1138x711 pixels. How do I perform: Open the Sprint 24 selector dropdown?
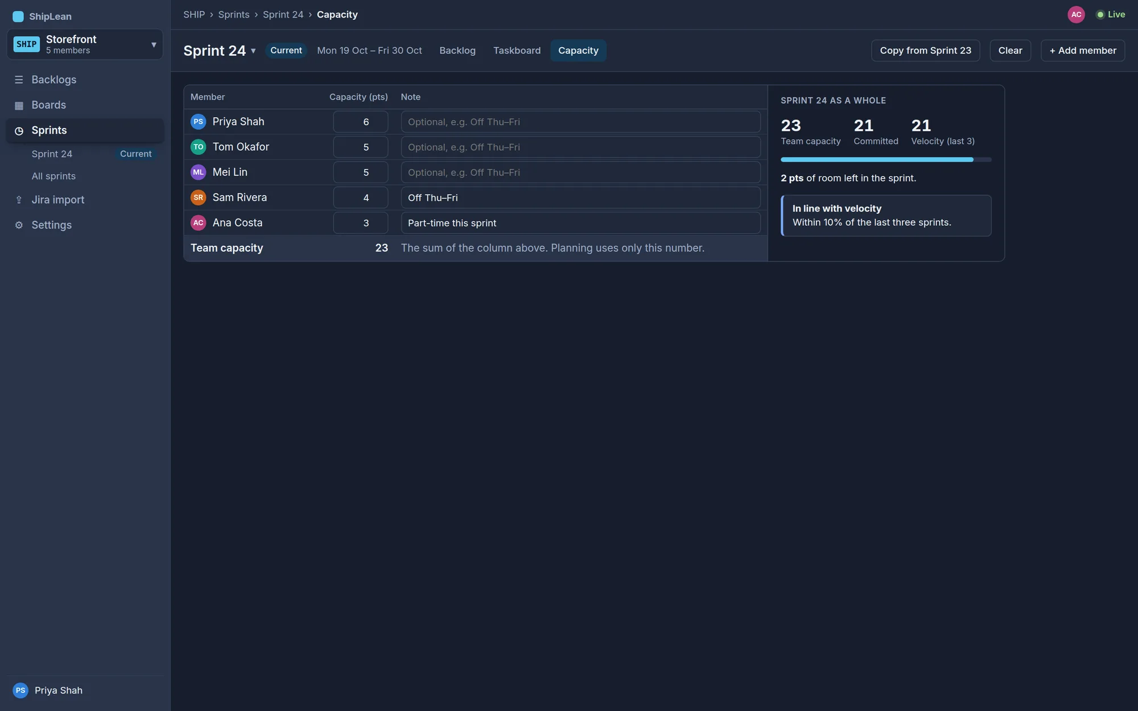pos(220,51)
